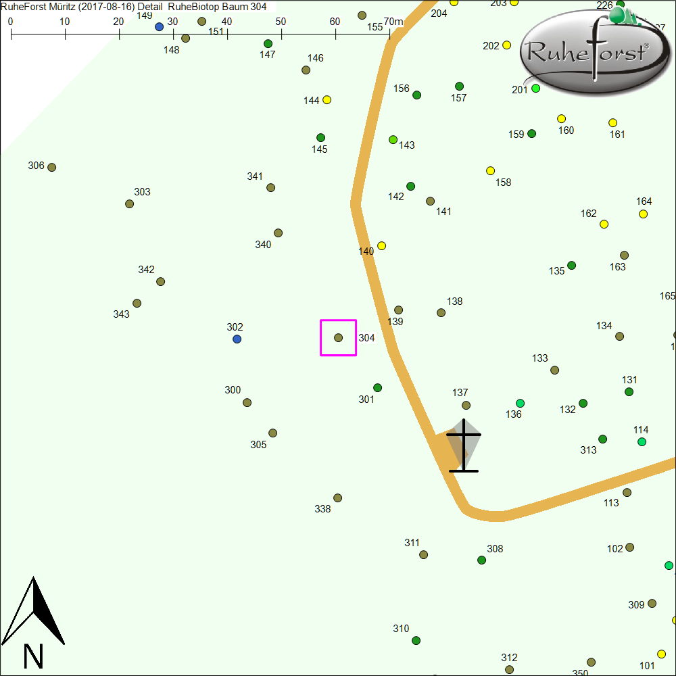Click the black cross memorial symbol
Screen dimensions: 676x676
[x=464, y=445]
